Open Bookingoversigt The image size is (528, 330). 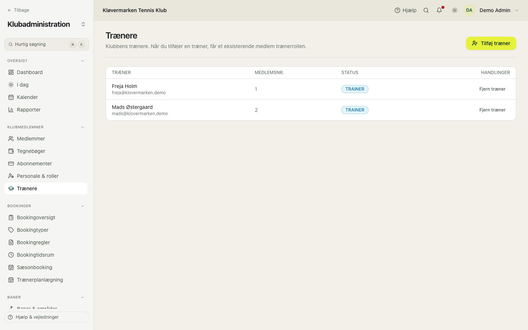(46, 217)
